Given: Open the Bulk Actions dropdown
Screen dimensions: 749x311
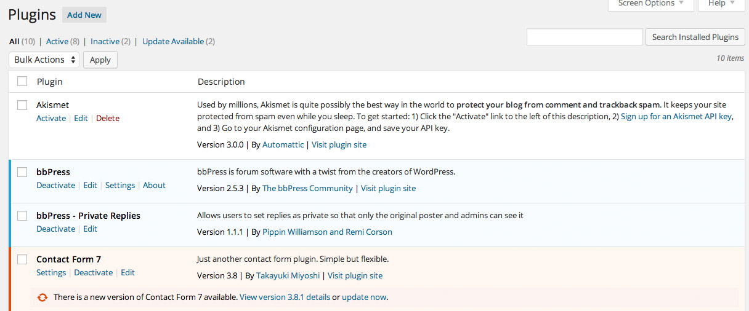Looking at the screenshot, I should tap(44, 60).
